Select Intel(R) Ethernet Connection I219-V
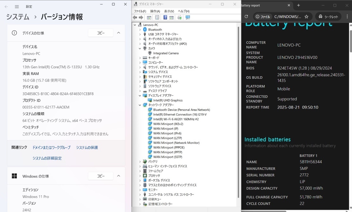 (180, 115)
